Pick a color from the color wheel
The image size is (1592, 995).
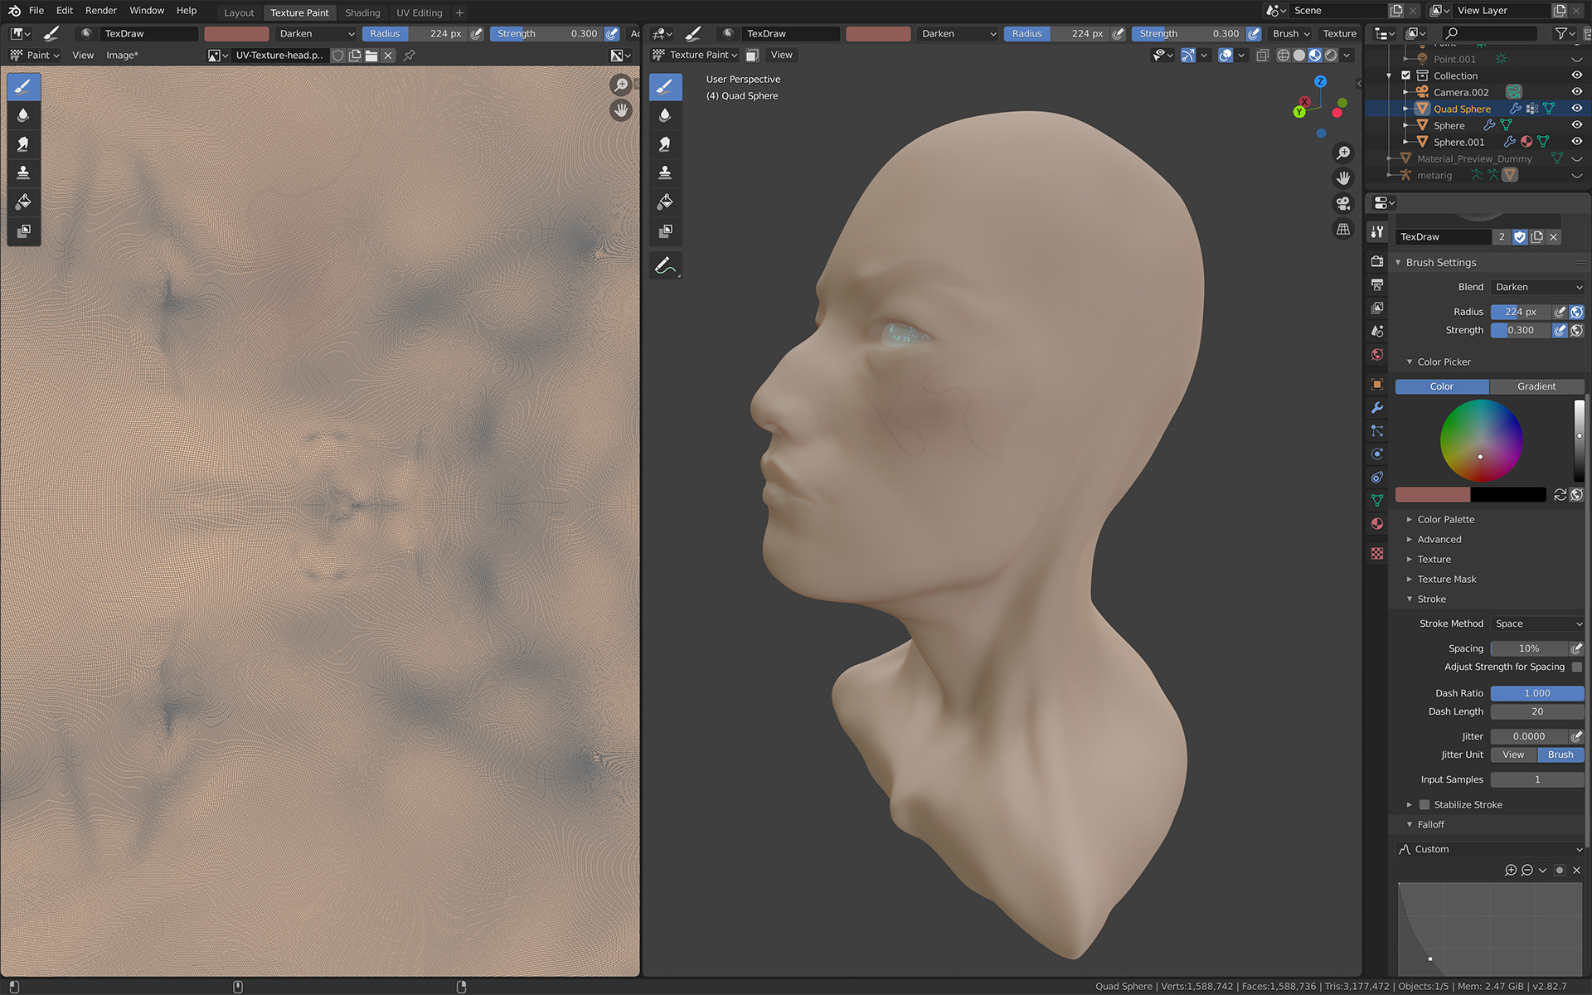1481,440
